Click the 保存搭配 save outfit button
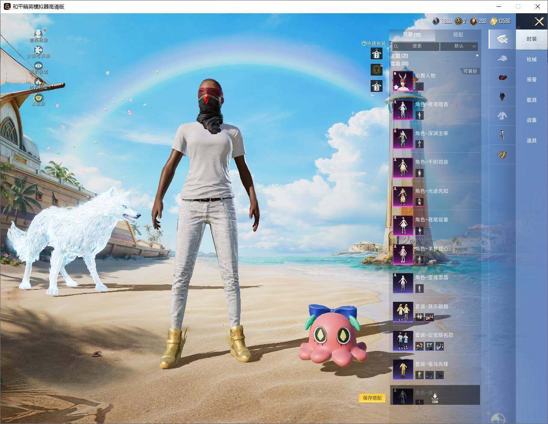Viewport: 548px width, 424px height. pyautogui.click(x=372, y=398)
